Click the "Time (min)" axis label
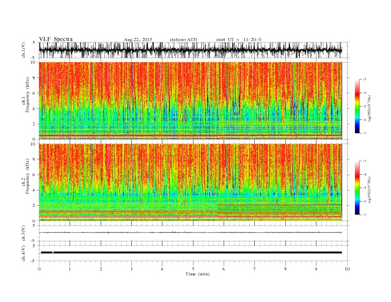The height and width of the screenshot is (302, 391). (x=197, y=274)
